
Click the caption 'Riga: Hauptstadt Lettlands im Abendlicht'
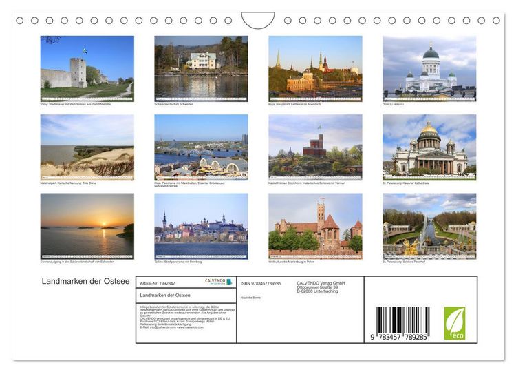coord(295,104)
